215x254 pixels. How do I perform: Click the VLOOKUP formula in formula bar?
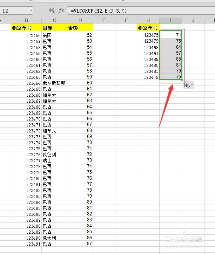(99, 11)
